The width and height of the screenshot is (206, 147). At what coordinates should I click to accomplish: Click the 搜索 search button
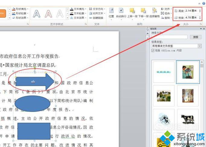(x=196, y=37)
